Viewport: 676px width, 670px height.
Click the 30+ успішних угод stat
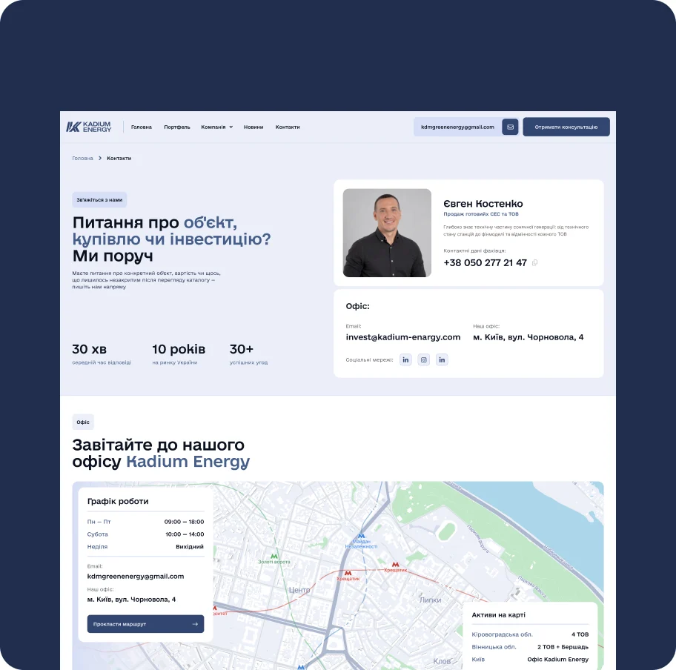[x=248, y=354]
